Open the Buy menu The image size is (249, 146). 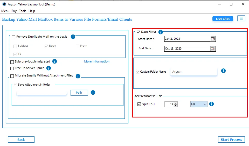click(x=14, y=11)
